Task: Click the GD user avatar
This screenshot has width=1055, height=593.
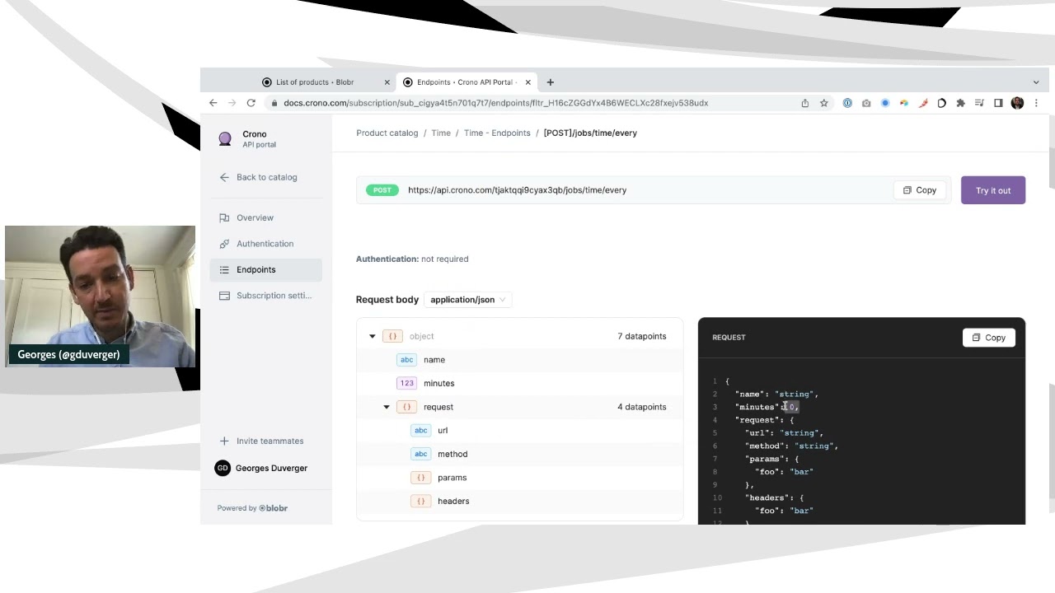Action: (223, 468)
